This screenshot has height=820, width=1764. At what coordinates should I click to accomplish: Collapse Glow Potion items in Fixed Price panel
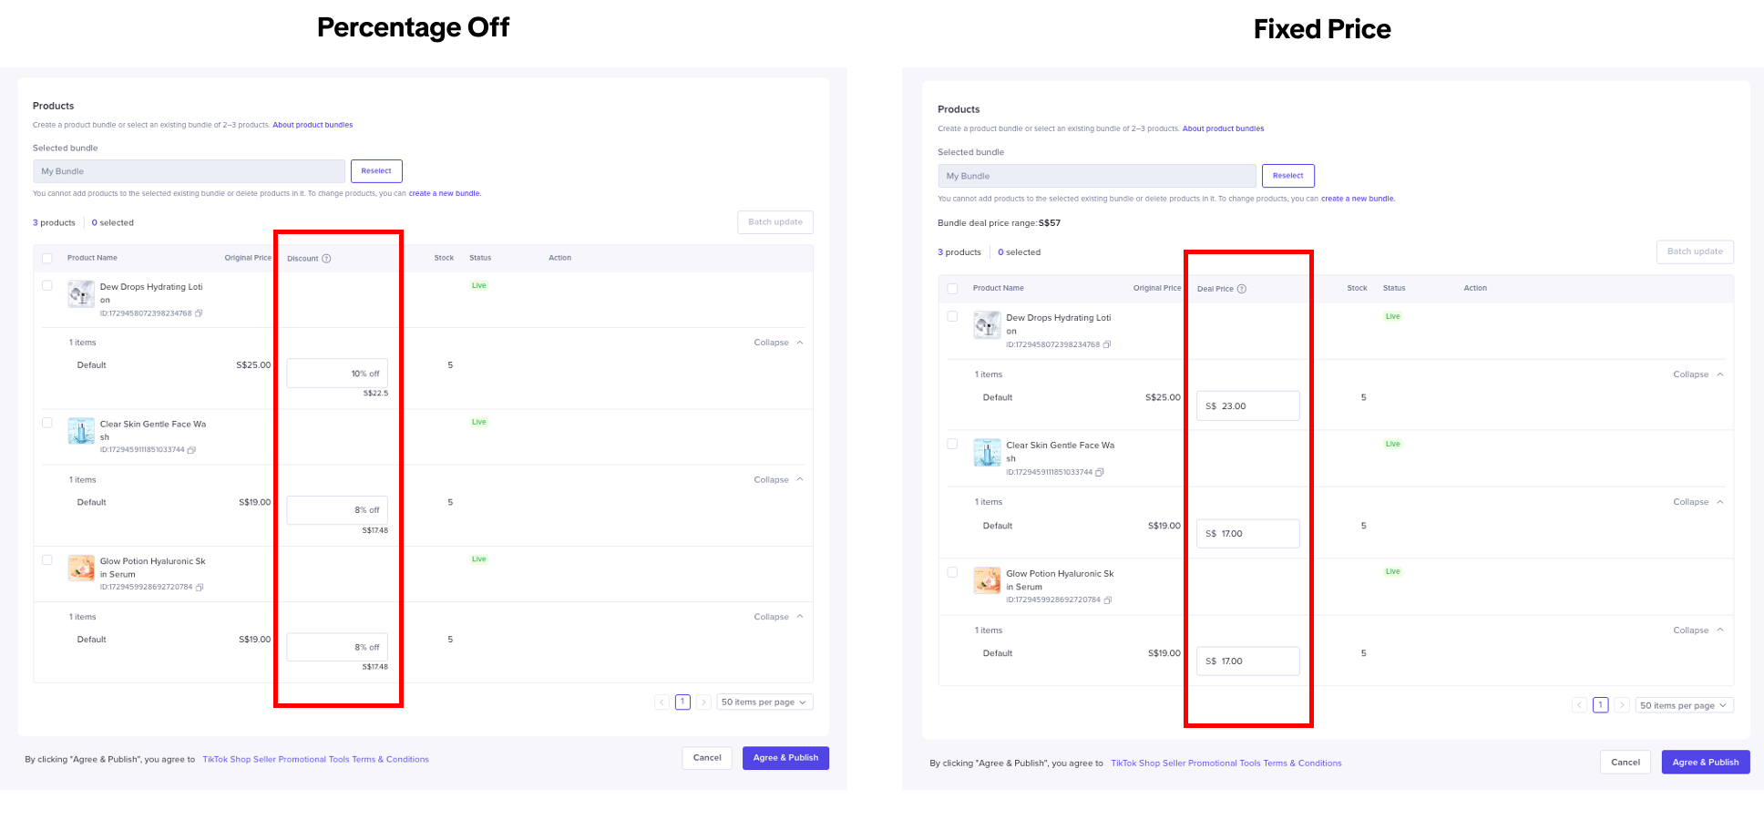1697,630
